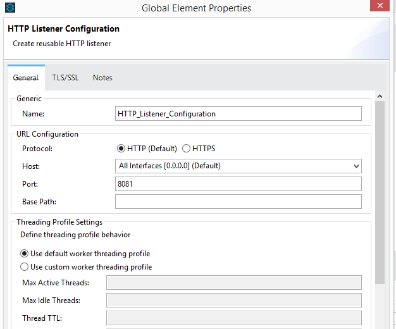Select Use default worker threading profile
The image size is (396, 329).
(25, 254)
